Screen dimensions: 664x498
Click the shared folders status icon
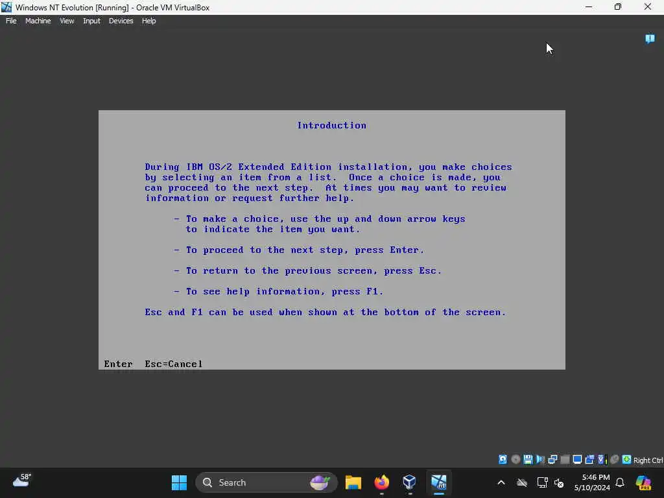click(x=589, y=460)
